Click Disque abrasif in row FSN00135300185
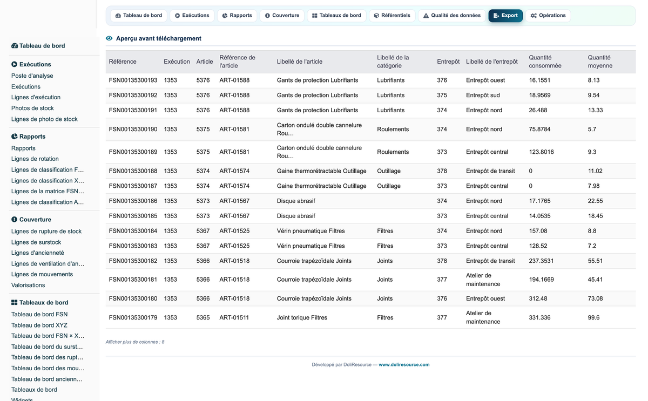 point(296,216)
